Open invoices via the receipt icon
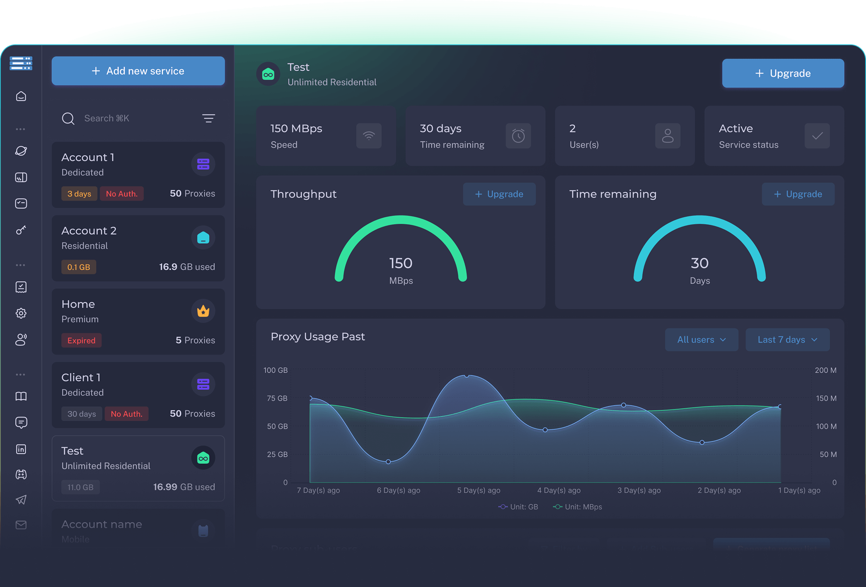 [21, 287]
